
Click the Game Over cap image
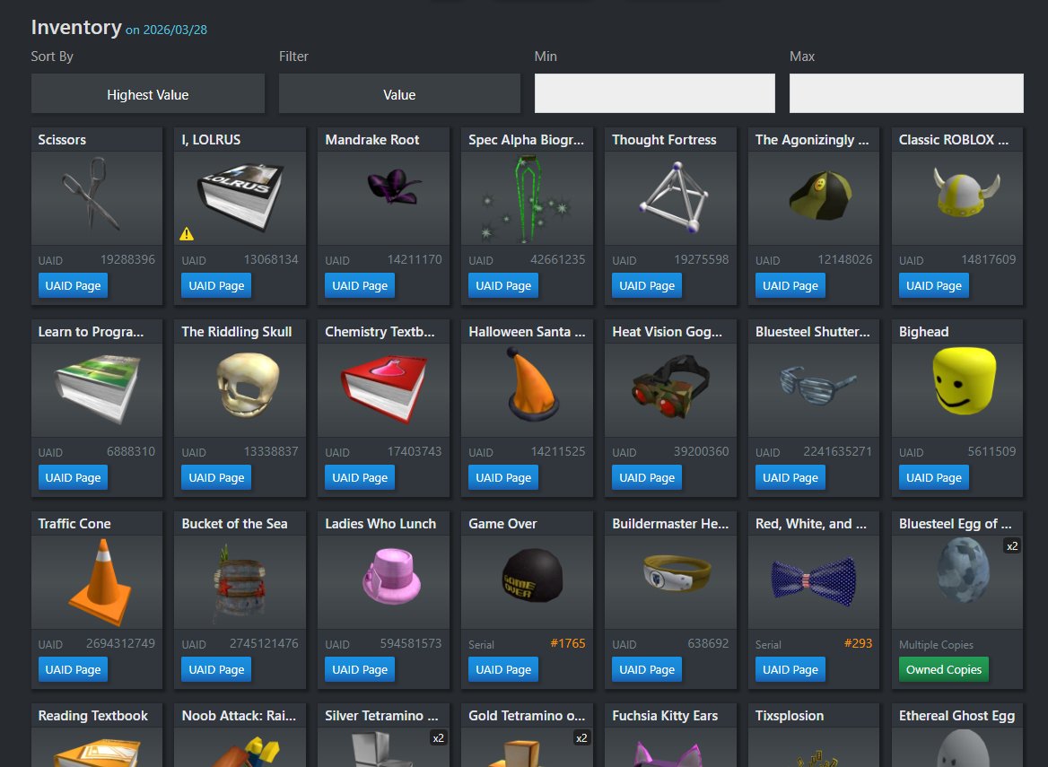tap(527, 582)
